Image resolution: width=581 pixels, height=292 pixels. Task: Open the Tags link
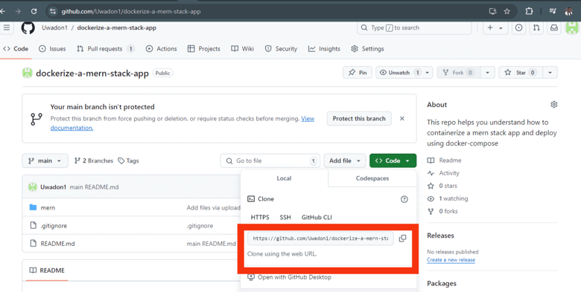(128, 160)
